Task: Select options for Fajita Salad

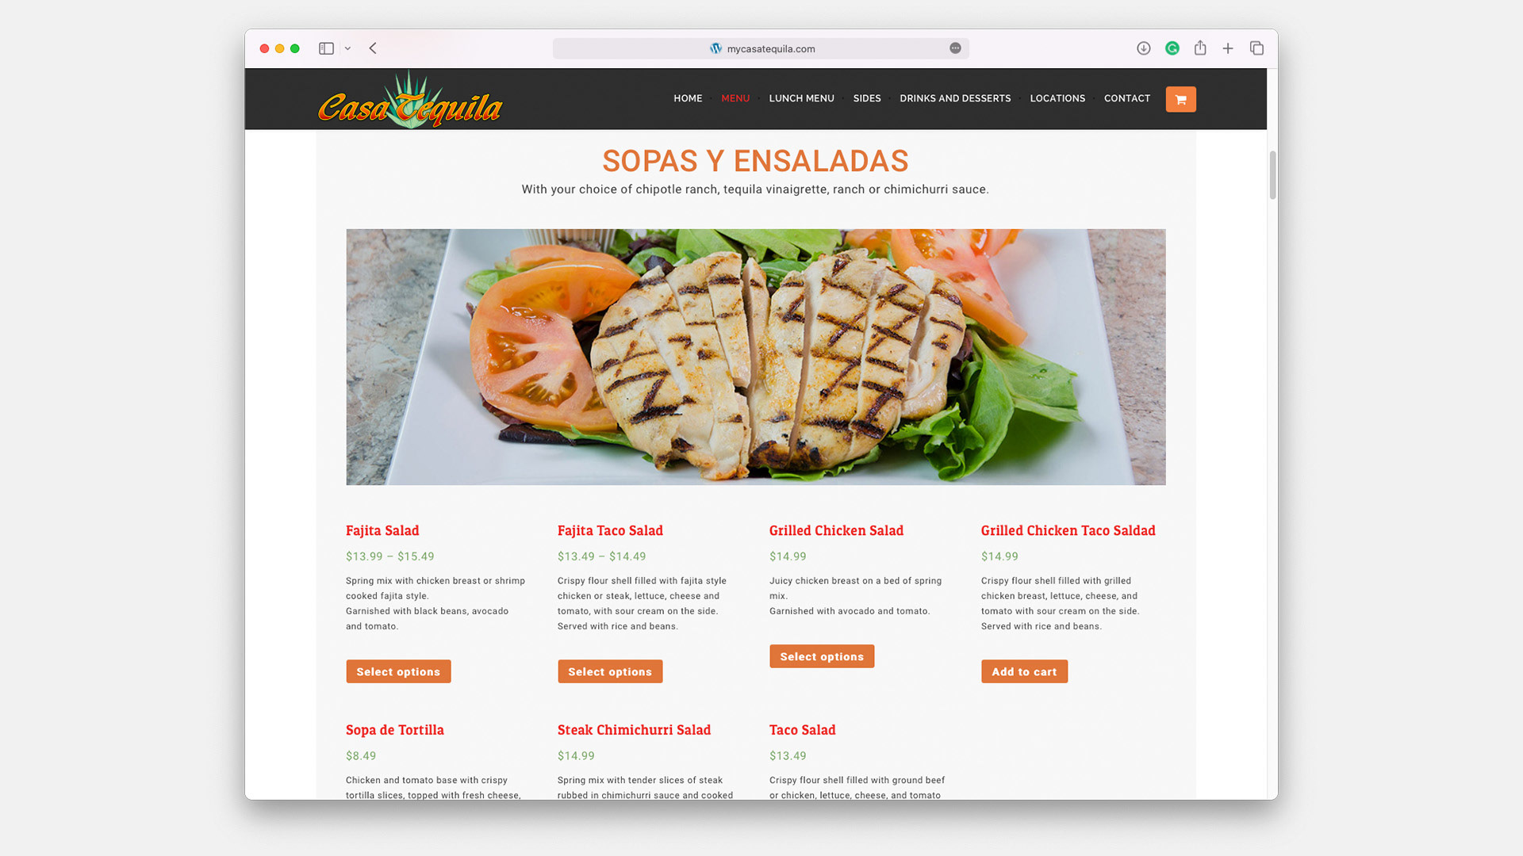Action: pos(398,671)
